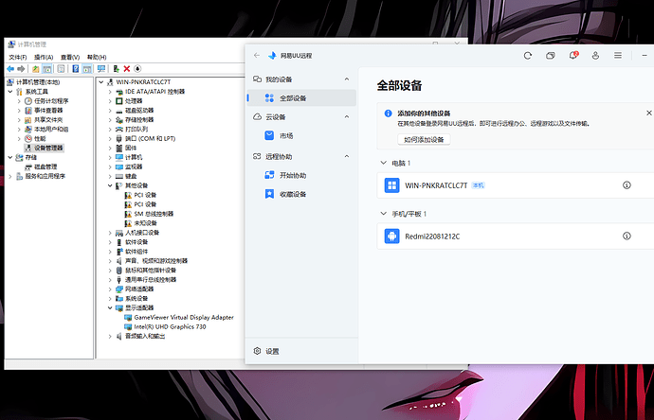Image resolution: width=654 pixels, height=420 pixels.
Task: Select SM 总线控制器 device
Action: 149,214
